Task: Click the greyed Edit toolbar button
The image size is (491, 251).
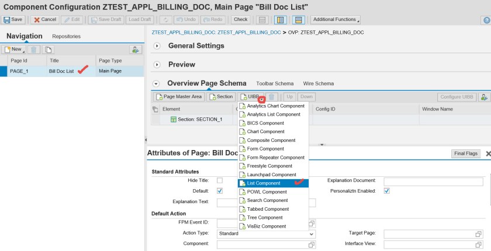Action: click(72, 20)
